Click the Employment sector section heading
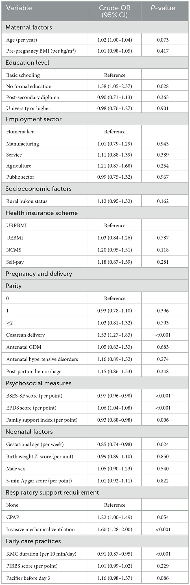190x585 pixels. point(34,119)
